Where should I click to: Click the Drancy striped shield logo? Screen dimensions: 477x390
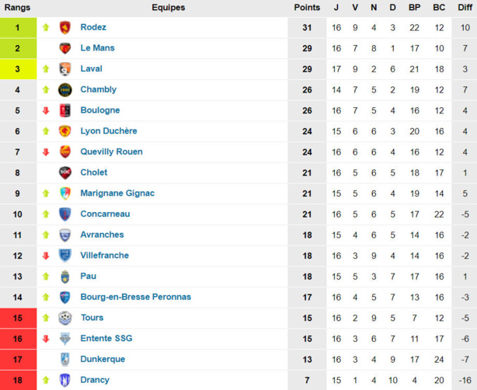tap(64, 380)
